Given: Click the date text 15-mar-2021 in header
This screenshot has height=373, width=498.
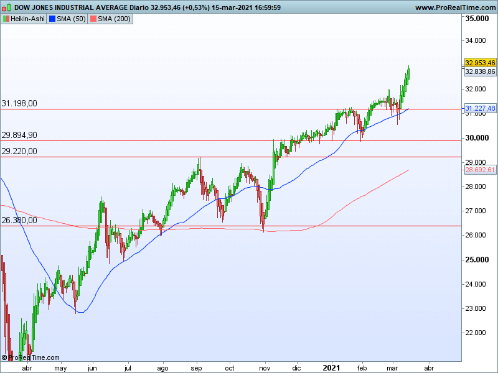Looking at the screenshot, I should (232, 7).
